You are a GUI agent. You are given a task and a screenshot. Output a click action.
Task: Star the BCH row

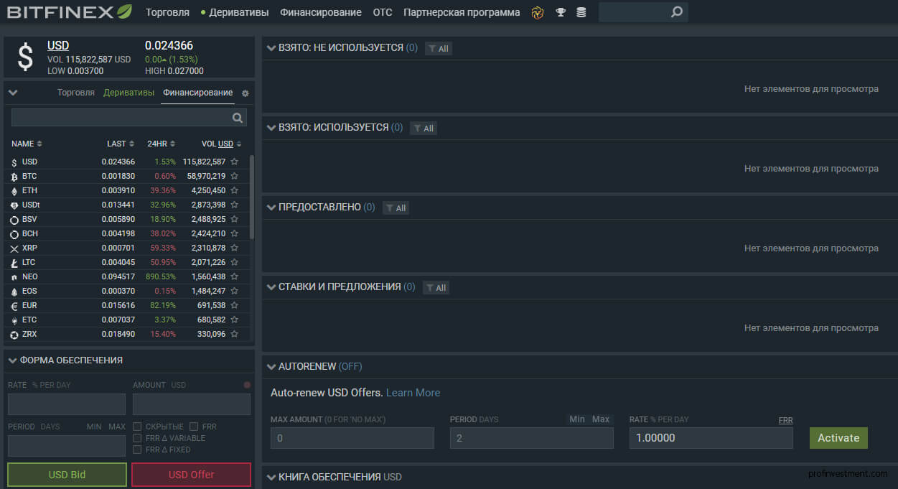point(235,233)
